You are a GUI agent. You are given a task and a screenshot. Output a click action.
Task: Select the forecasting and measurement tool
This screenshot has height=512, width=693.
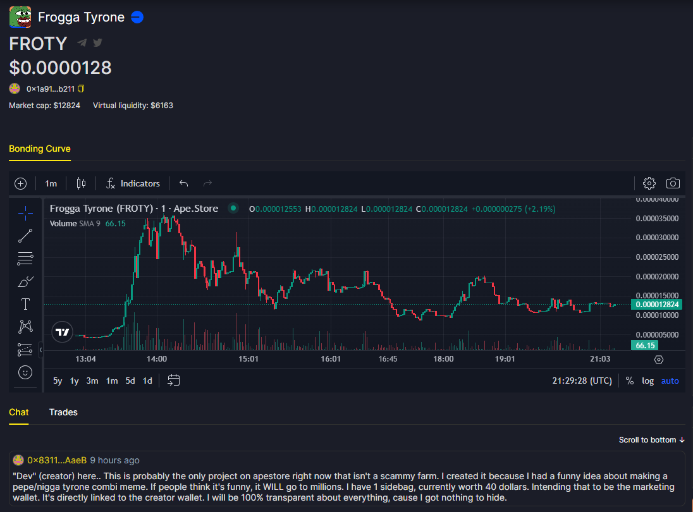26,350
